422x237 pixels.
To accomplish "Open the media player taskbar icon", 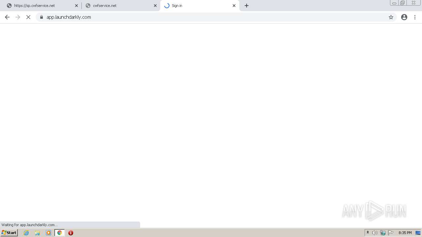I will point(48,233).
